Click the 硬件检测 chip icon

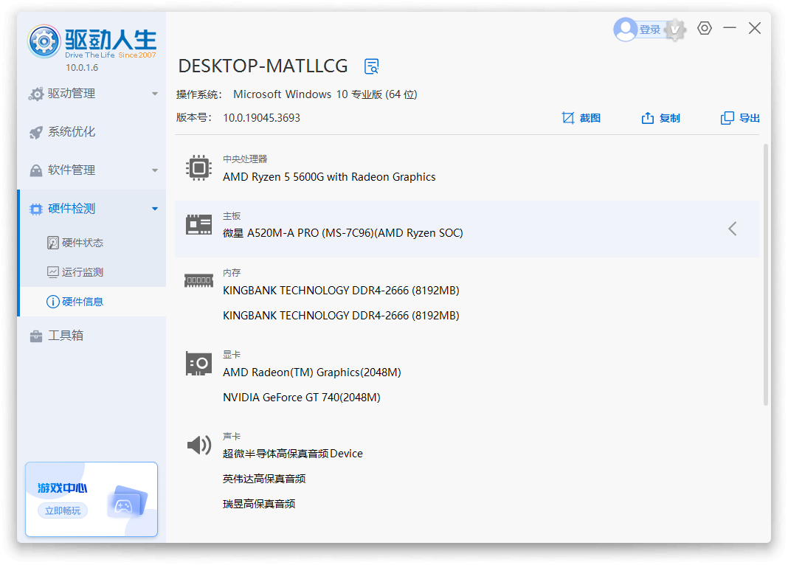[x=36, y=209]
